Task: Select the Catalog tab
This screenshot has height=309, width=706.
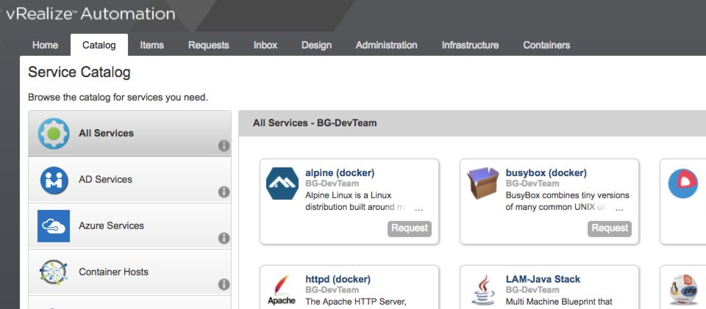Action: click(99, 46)
